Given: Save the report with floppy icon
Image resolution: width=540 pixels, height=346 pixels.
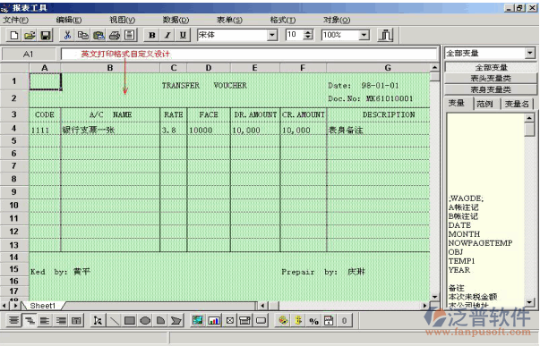Looking at the screenshot, I should (x=46, y=35).
